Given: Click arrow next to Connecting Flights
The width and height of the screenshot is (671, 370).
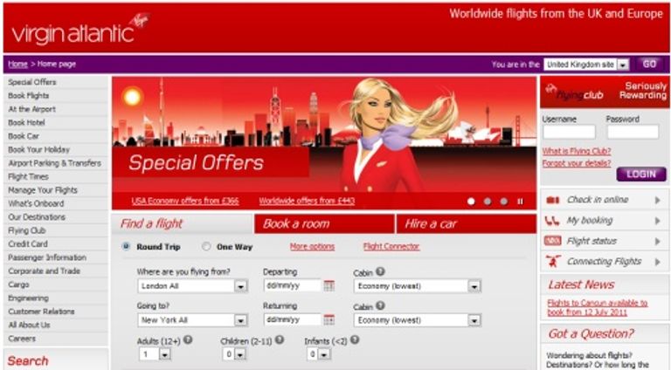Looking at the screenshot, I should point(658,262).
